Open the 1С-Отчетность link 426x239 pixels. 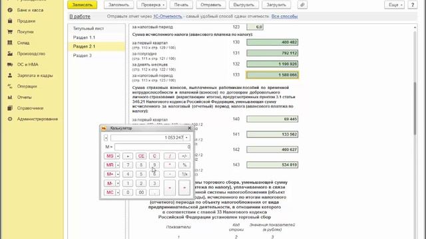click(168, 17)
